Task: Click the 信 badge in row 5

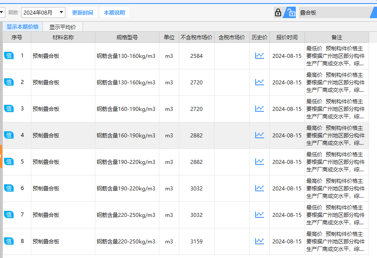Action: pyautogui.click(x=9, y=162)
